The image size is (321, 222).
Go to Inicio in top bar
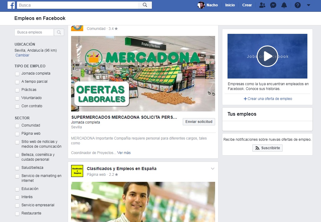230,5
